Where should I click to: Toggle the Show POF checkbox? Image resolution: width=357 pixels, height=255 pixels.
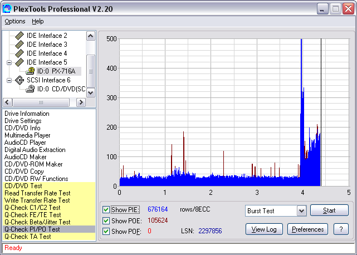click(x=106, y=231)
